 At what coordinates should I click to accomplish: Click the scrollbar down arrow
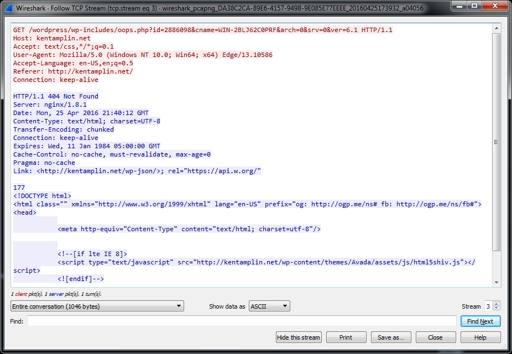coord(496,283)
